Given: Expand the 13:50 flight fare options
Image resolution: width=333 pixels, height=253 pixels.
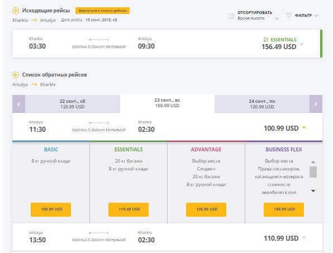Looking at the screenshot, I should (304, 238).
